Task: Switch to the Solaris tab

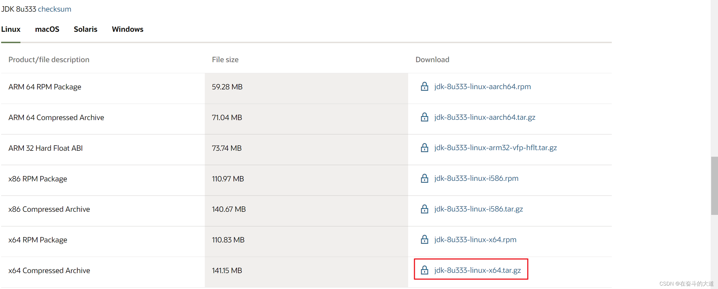Action: pyautogui.click(x=85, y=29)
